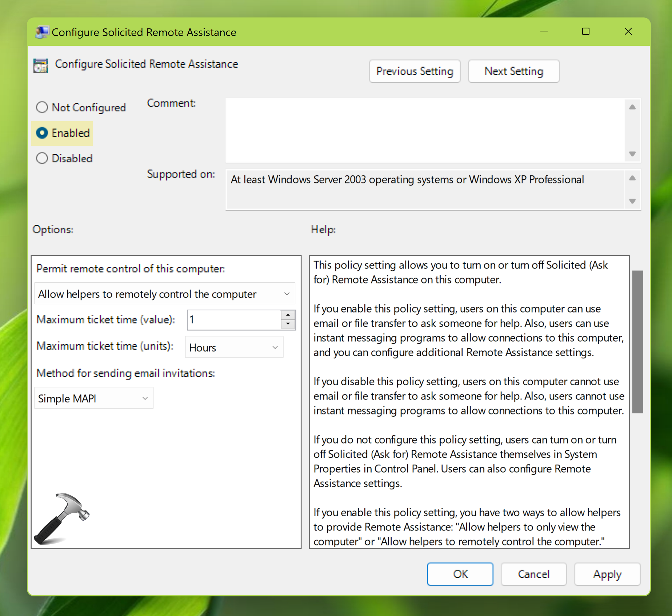Expand the Simple MAPI email method dropdown
The height and width of the screenshot is (616, 672).
tap(94, 398)
